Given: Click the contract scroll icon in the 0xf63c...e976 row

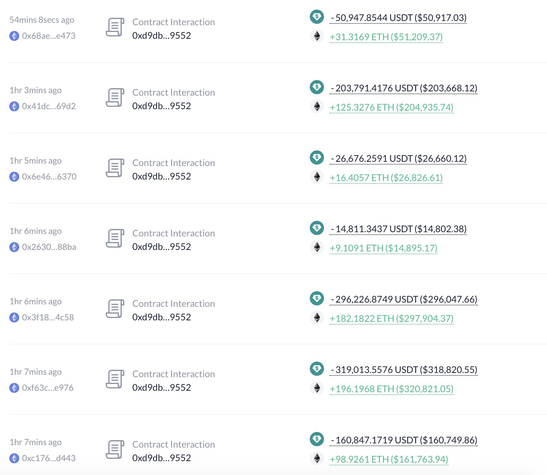Looking at the screenshot, I should pyautogui.click(x=115, y=379).
